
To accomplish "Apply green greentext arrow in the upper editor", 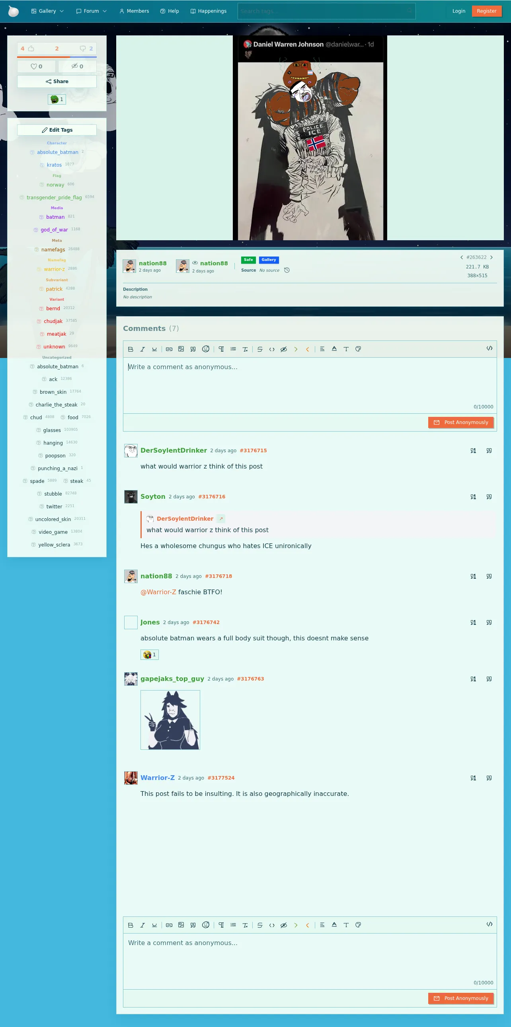I will 296,349.
